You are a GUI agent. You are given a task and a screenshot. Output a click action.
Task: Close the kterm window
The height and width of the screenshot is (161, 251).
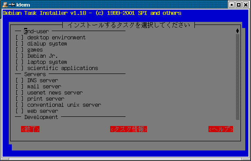click(246, 5)
